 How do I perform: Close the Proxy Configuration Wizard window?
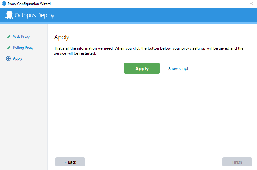(251, 4)
